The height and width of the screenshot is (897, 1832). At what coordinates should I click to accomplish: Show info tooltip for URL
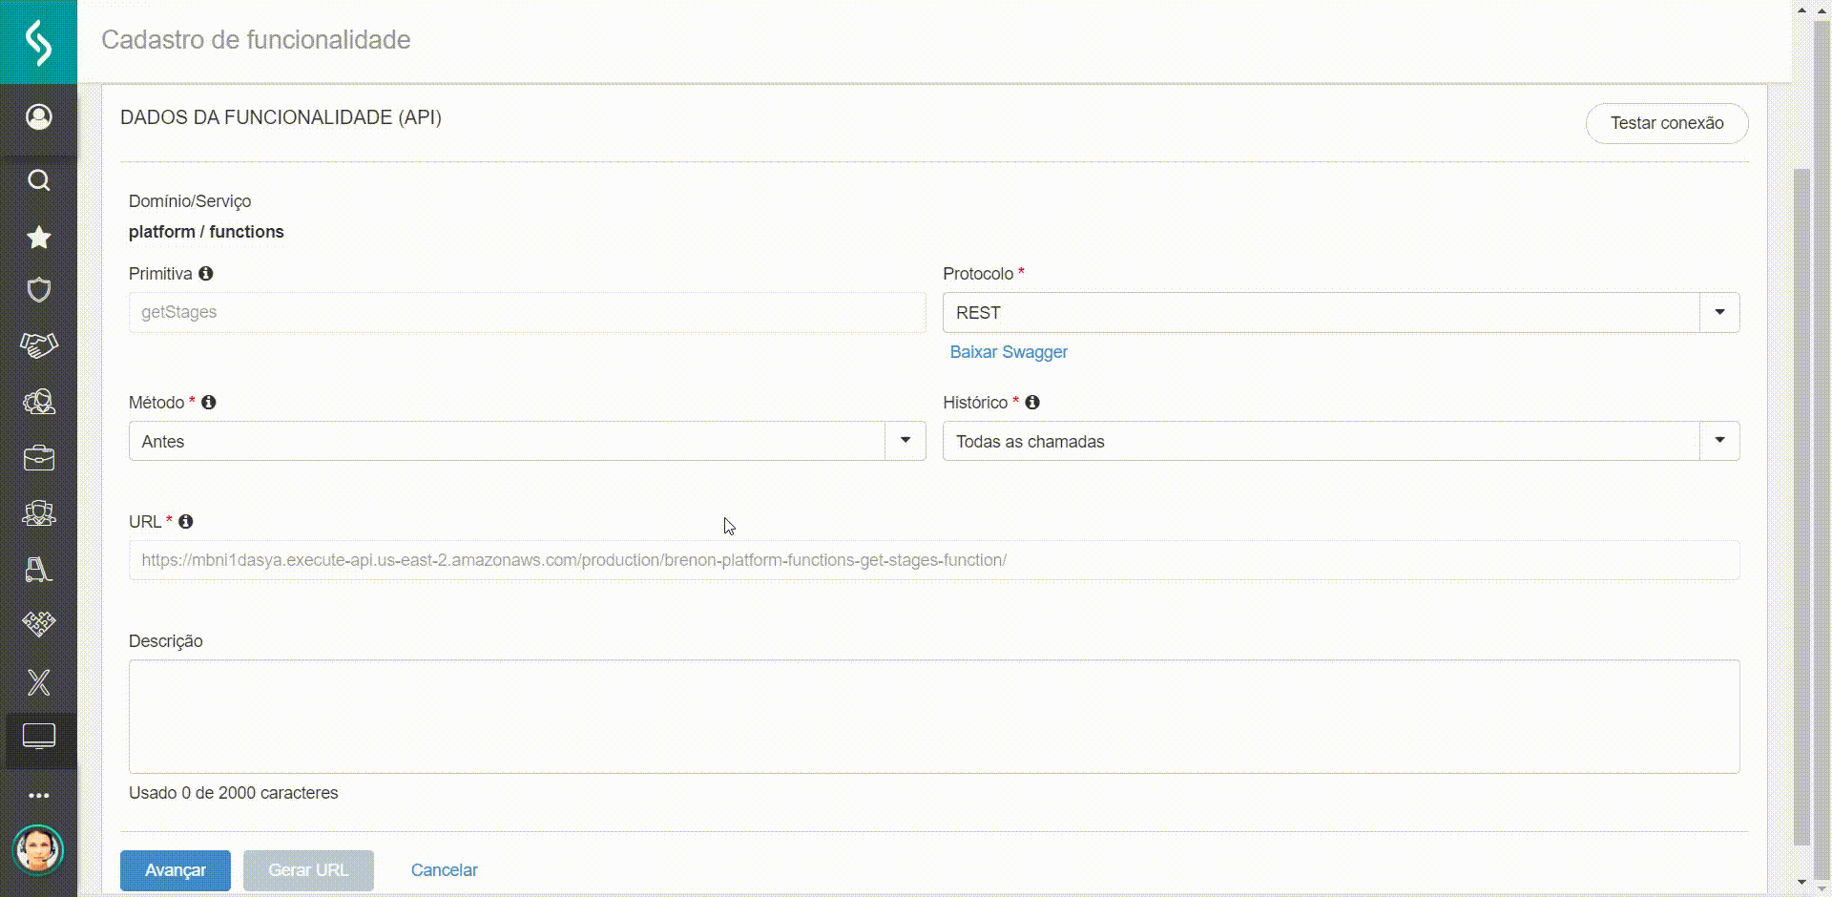pos(186,522)
